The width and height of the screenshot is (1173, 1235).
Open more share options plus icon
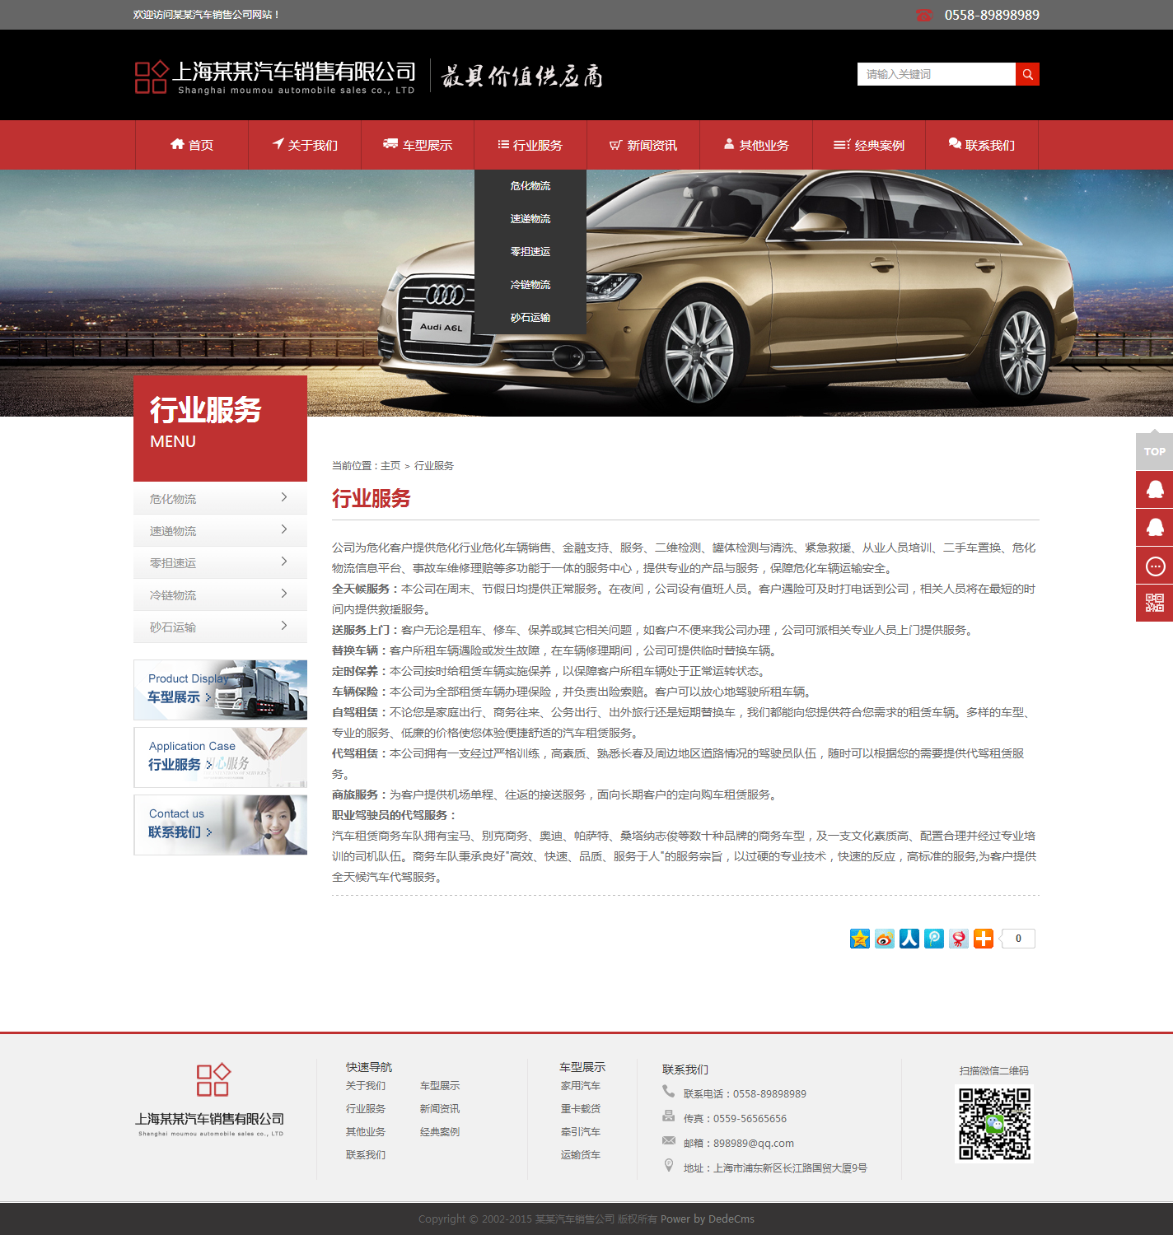[984, 939]
